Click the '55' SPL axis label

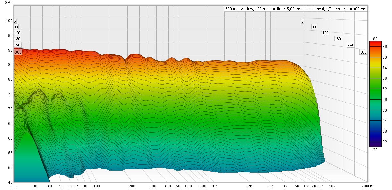coord(10,153)
